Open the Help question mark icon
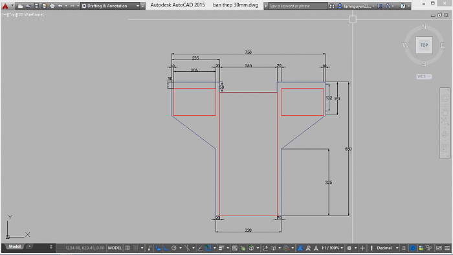Screen dimensions: 453x255 pos(403,6)
